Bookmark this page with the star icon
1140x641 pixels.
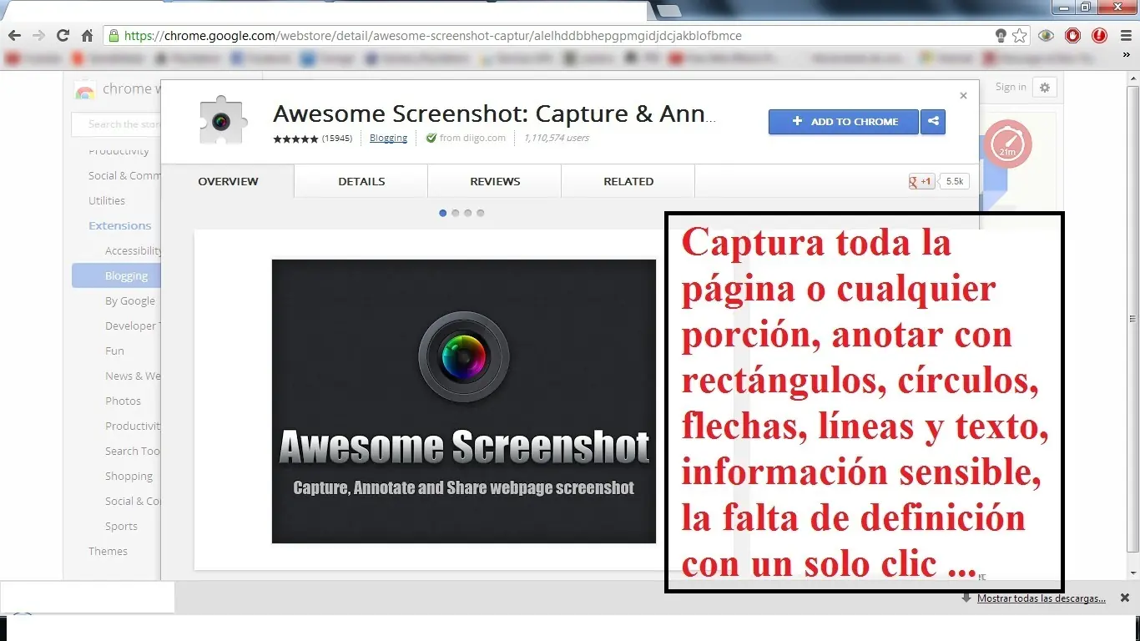click(x=1019, y=36)
